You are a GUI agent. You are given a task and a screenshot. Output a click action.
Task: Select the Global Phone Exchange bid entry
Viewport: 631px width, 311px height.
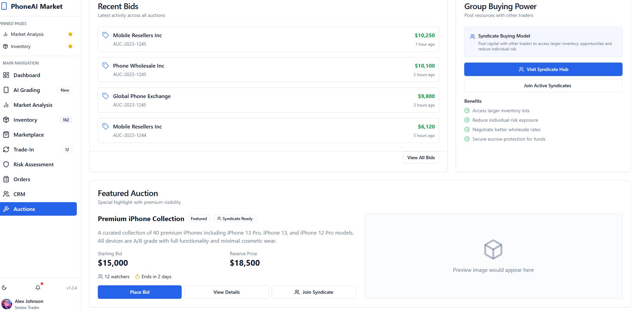click(x=268, y=100)
